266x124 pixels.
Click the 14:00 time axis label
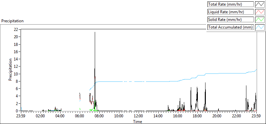[158, 116]
